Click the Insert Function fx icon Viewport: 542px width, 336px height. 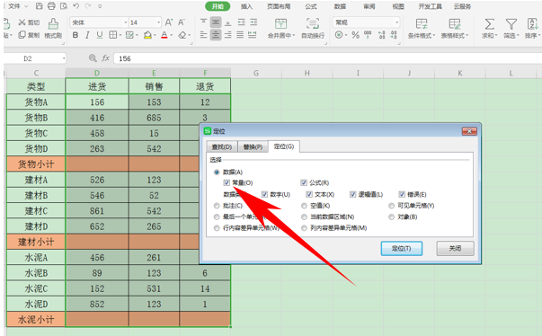(105, 58)
